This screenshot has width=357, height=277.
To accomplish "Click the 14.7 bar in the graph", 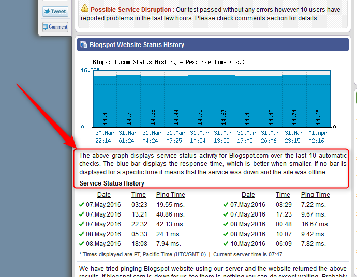I will click(x=129, y=101).
